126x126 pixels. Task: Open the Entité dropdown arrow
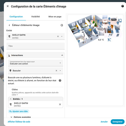point(62,36)
